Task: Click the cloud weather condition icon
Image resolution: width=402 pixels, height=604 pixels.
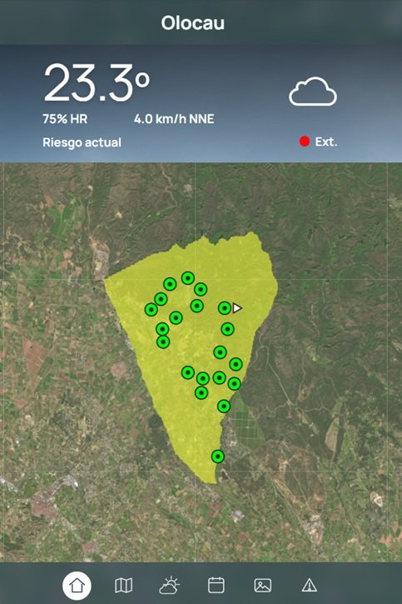Action: coord(313,92)
